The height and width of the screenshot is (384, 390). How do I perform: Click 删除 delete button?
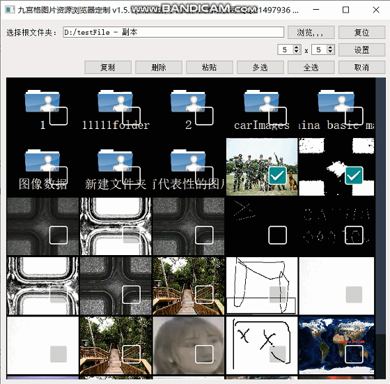tap(159, 67)
